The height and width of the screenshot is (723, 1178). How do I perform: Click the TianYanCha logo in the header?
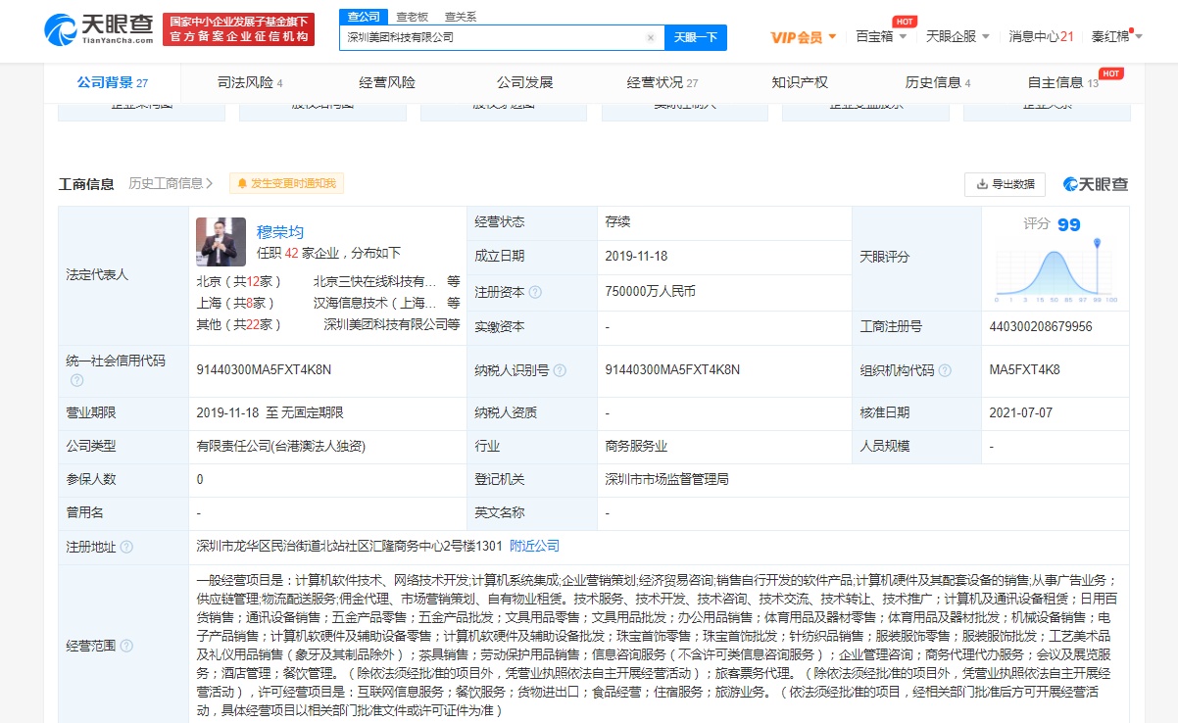tap(99, 29)
